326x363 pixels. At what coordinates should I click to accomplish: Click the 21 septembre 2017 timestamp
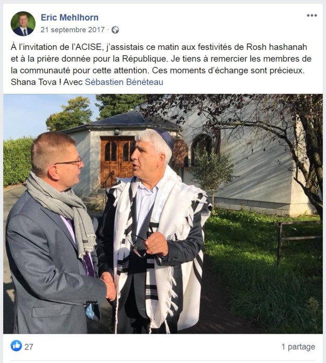tap(73, 30)
